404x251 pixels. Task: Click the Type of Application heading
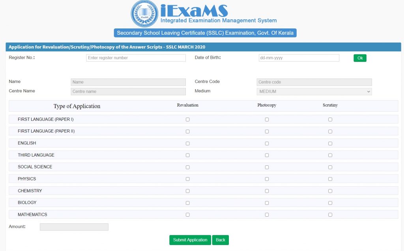pos(77,106)
